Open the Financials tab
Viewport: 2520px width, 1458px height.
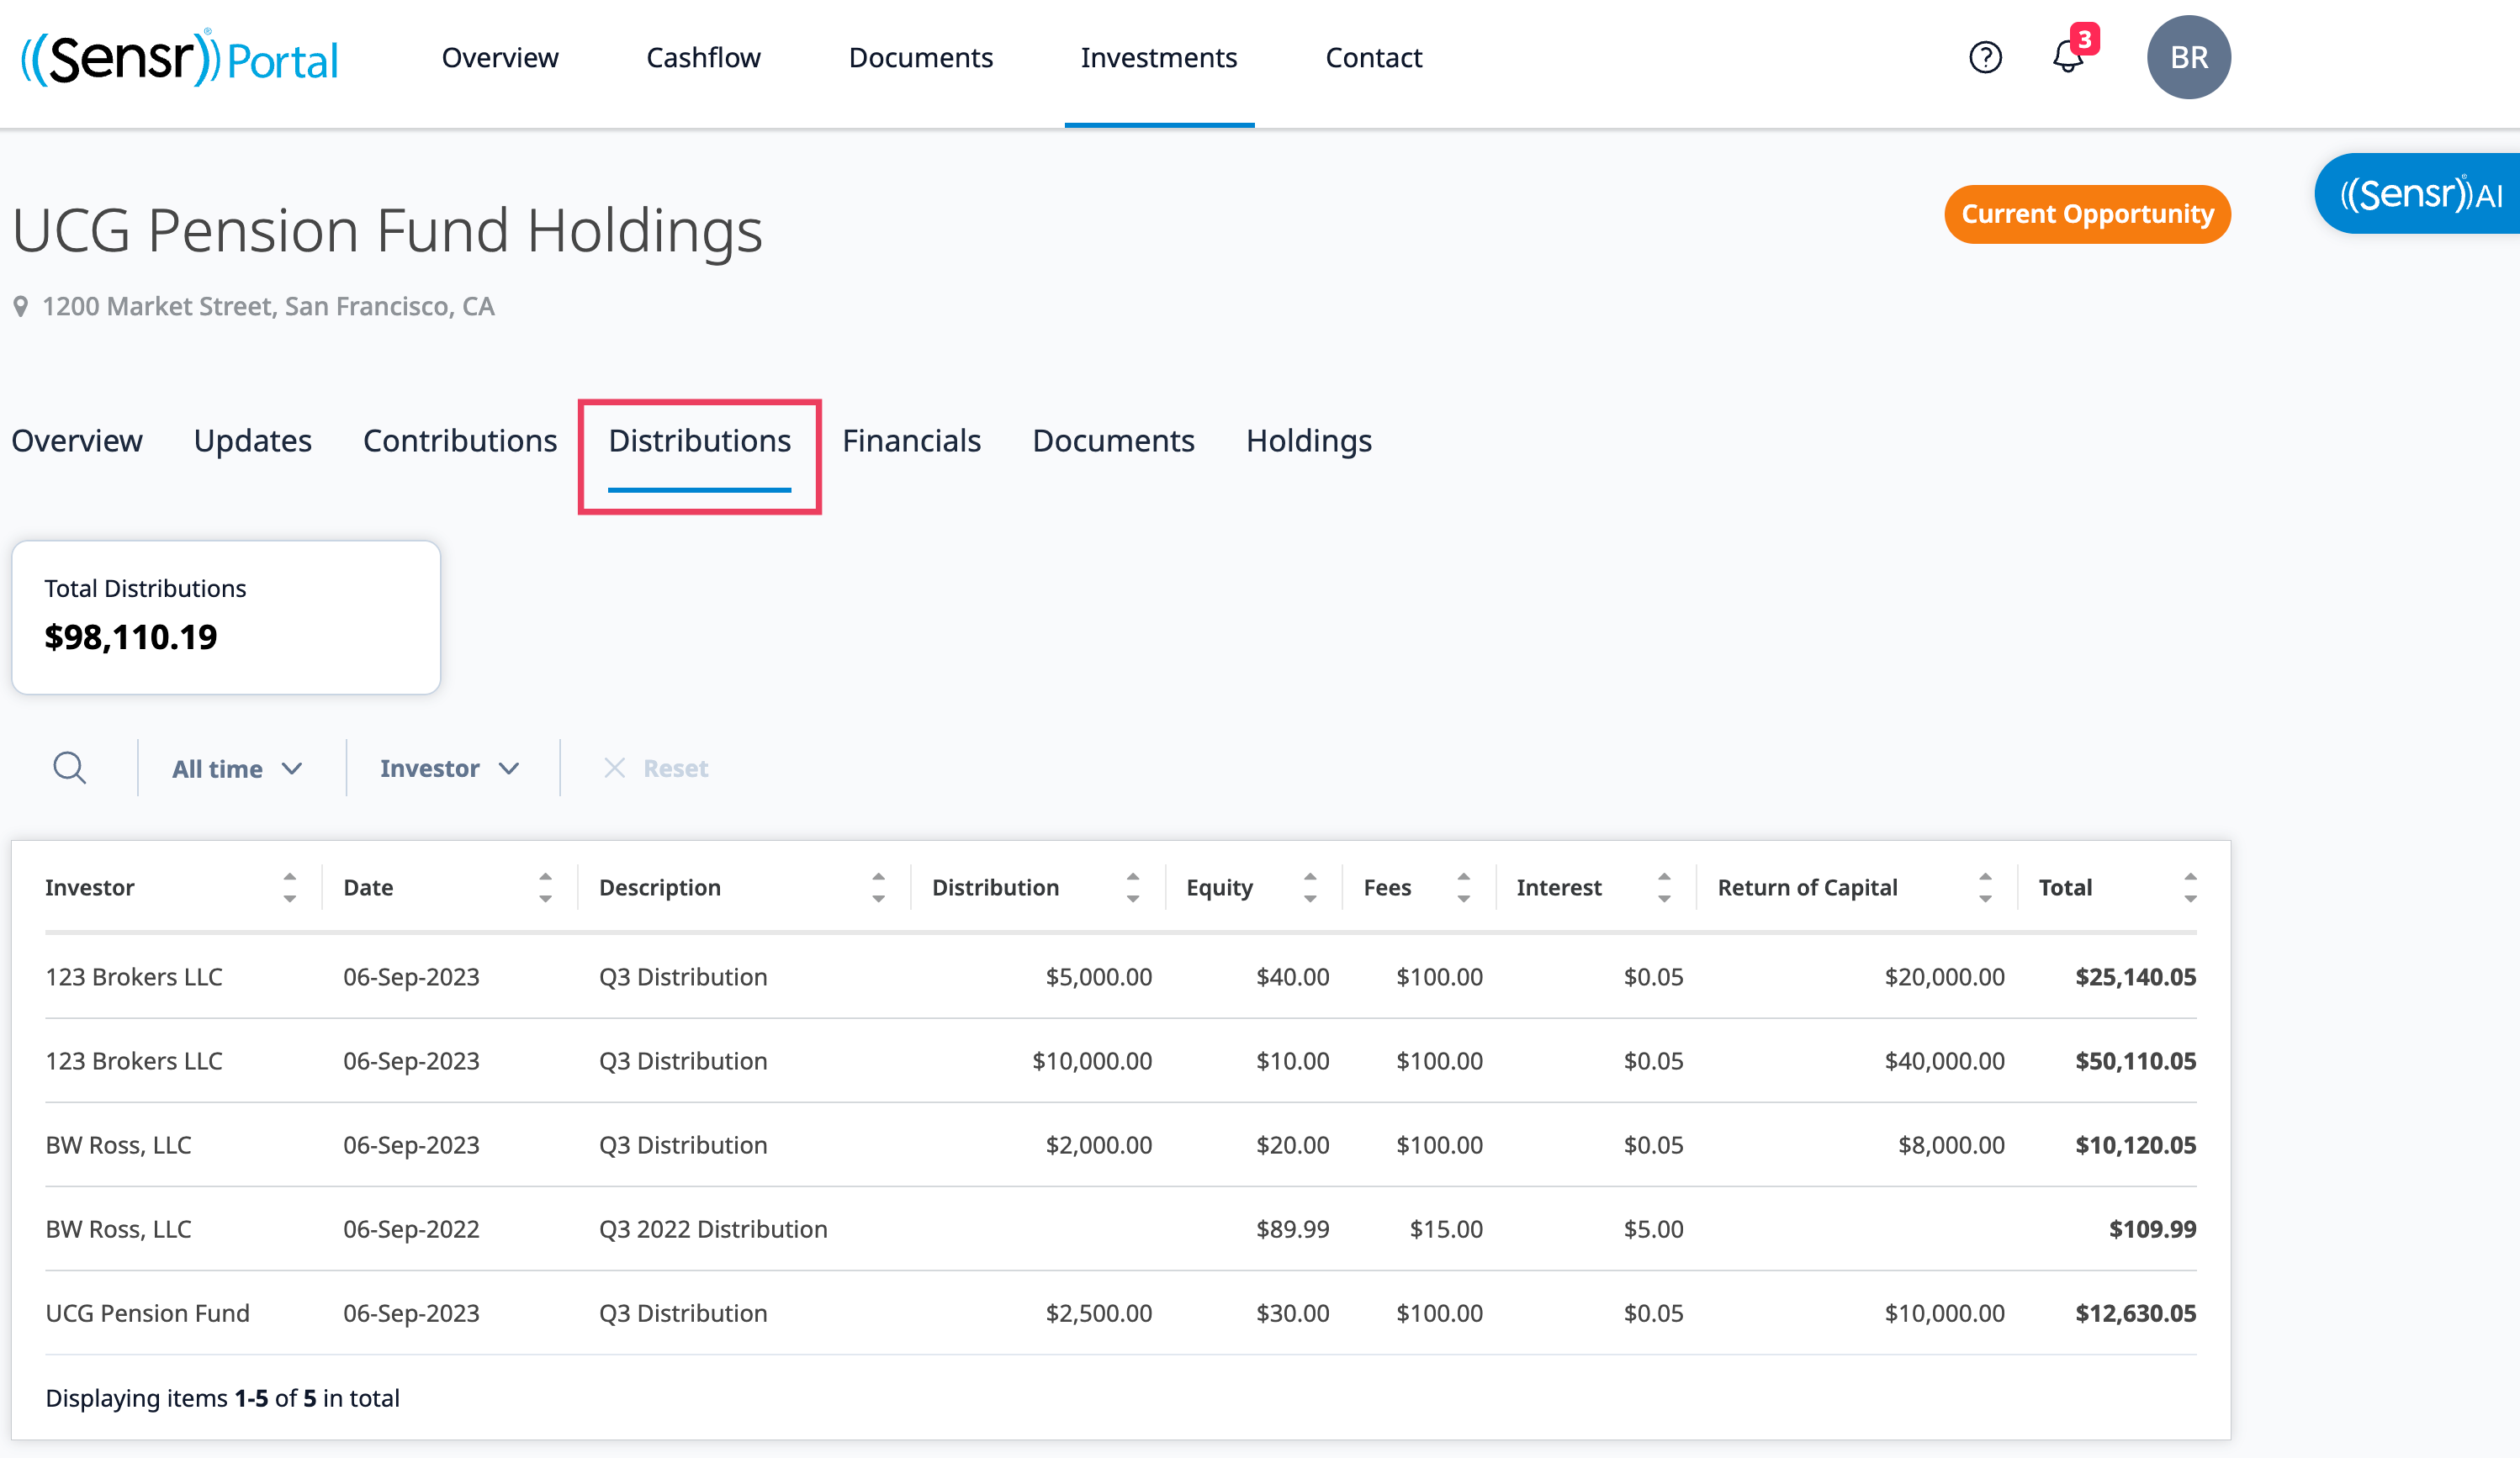coord(911,441)
